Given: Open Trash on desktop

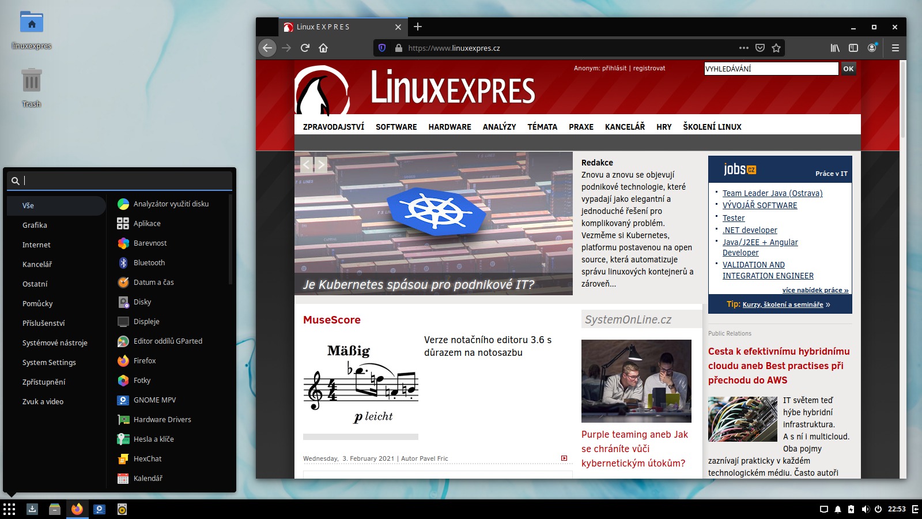Looking at the screenshot, I should 32,88.
